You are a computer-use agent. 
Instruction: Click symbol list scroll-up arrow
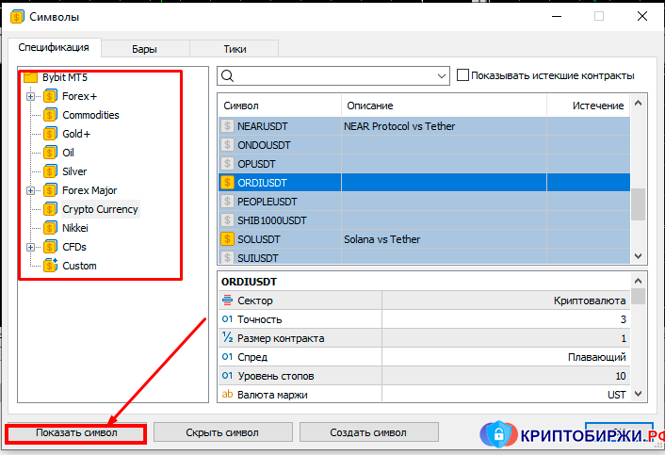638,103
